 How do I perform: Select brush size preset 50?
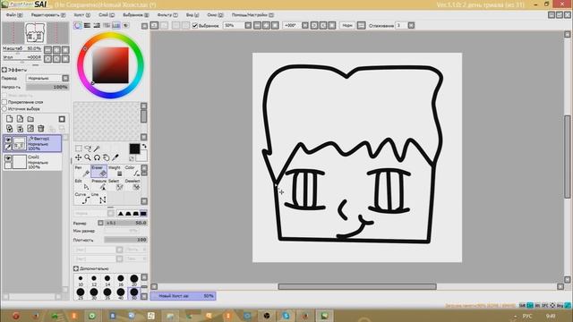pos(133,293)
